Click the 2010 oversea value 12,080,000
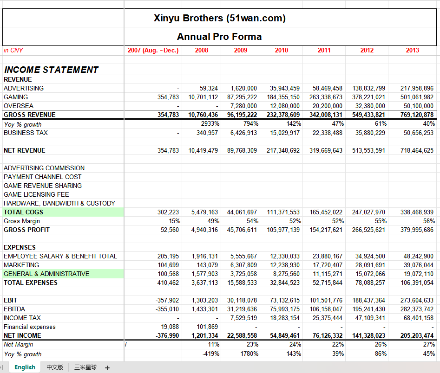 (284, 106)
